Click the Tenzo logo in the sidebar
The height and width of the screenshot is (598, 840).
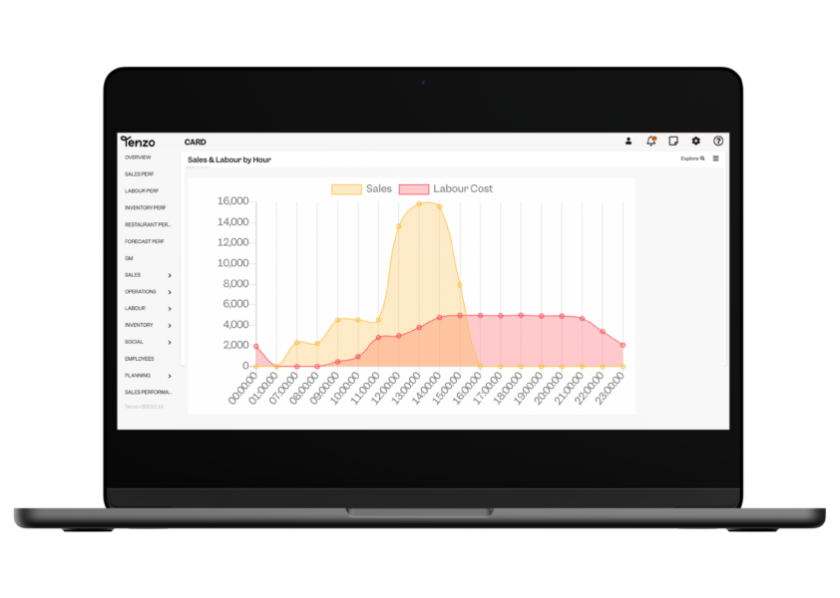[137, 143]
